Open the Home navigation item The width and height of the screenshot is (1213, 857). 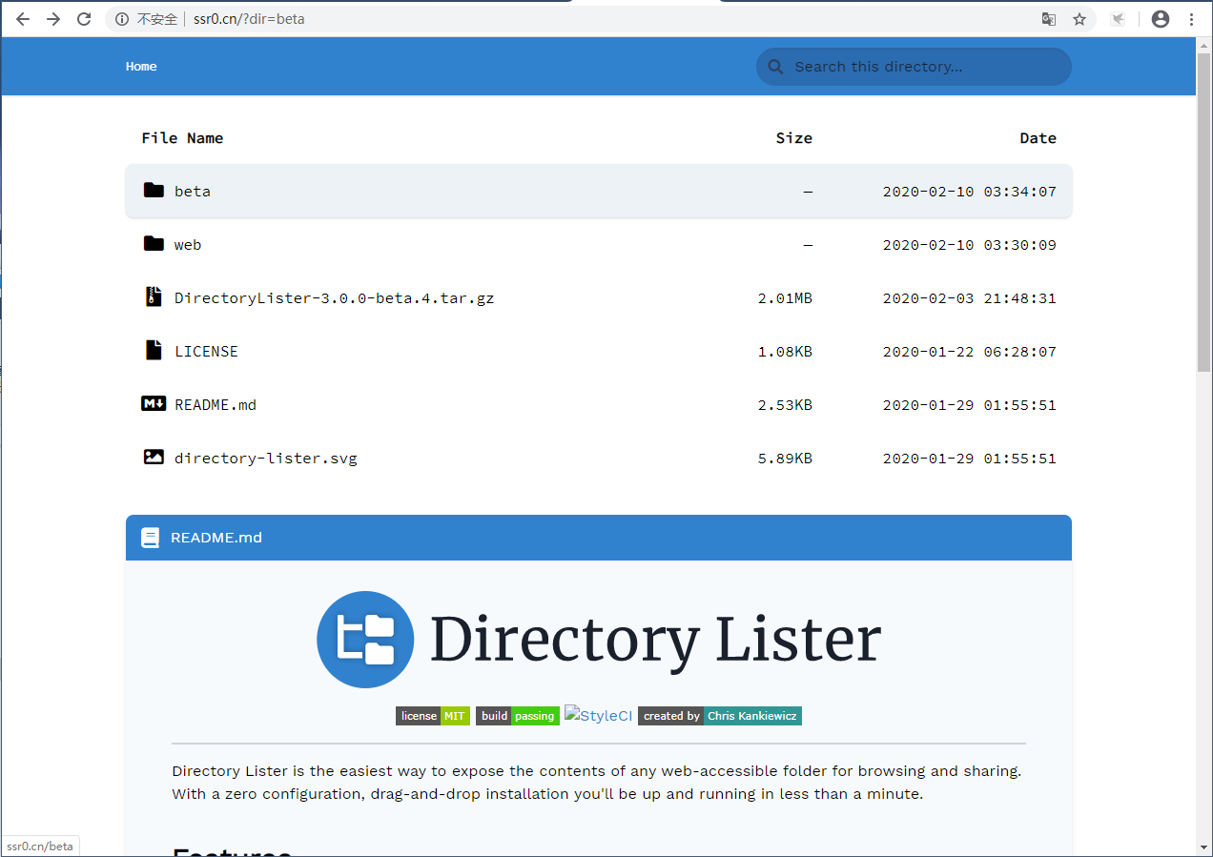141,66
